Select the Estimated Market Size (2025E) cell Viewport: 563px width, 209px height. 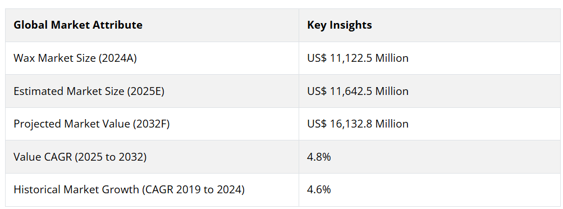(x=152, y=91)
